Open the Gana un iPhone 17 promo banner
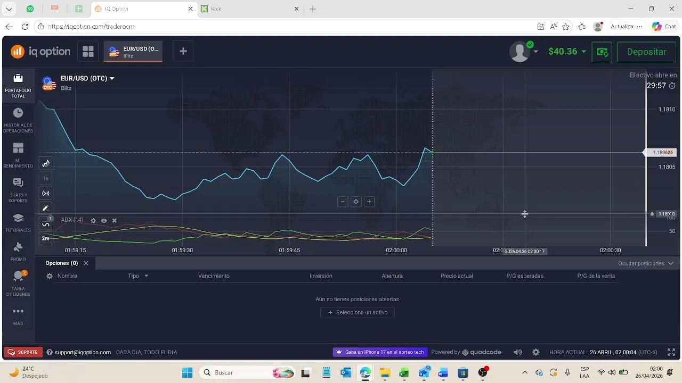 tap(380, 352)
